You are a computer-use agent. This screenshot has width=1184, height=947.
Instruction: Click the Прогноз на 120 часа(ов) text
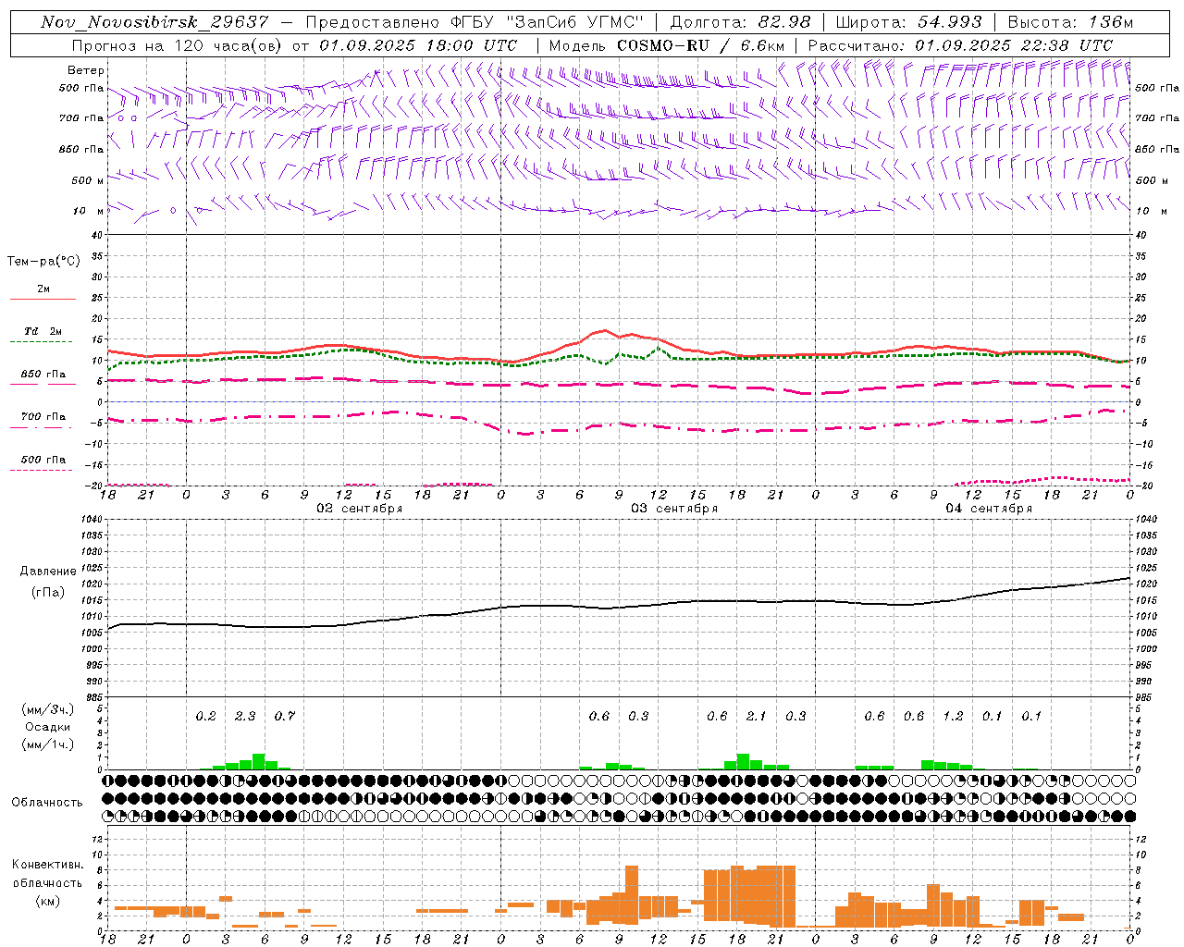178,45
